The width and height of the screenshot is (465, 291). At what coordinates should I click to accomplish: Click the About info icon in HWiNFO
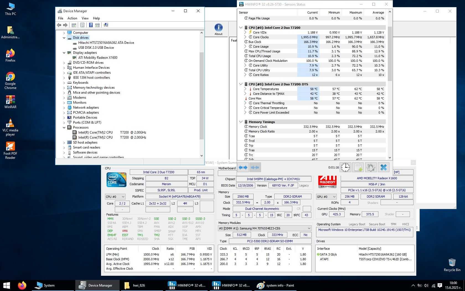click(218, 29)
